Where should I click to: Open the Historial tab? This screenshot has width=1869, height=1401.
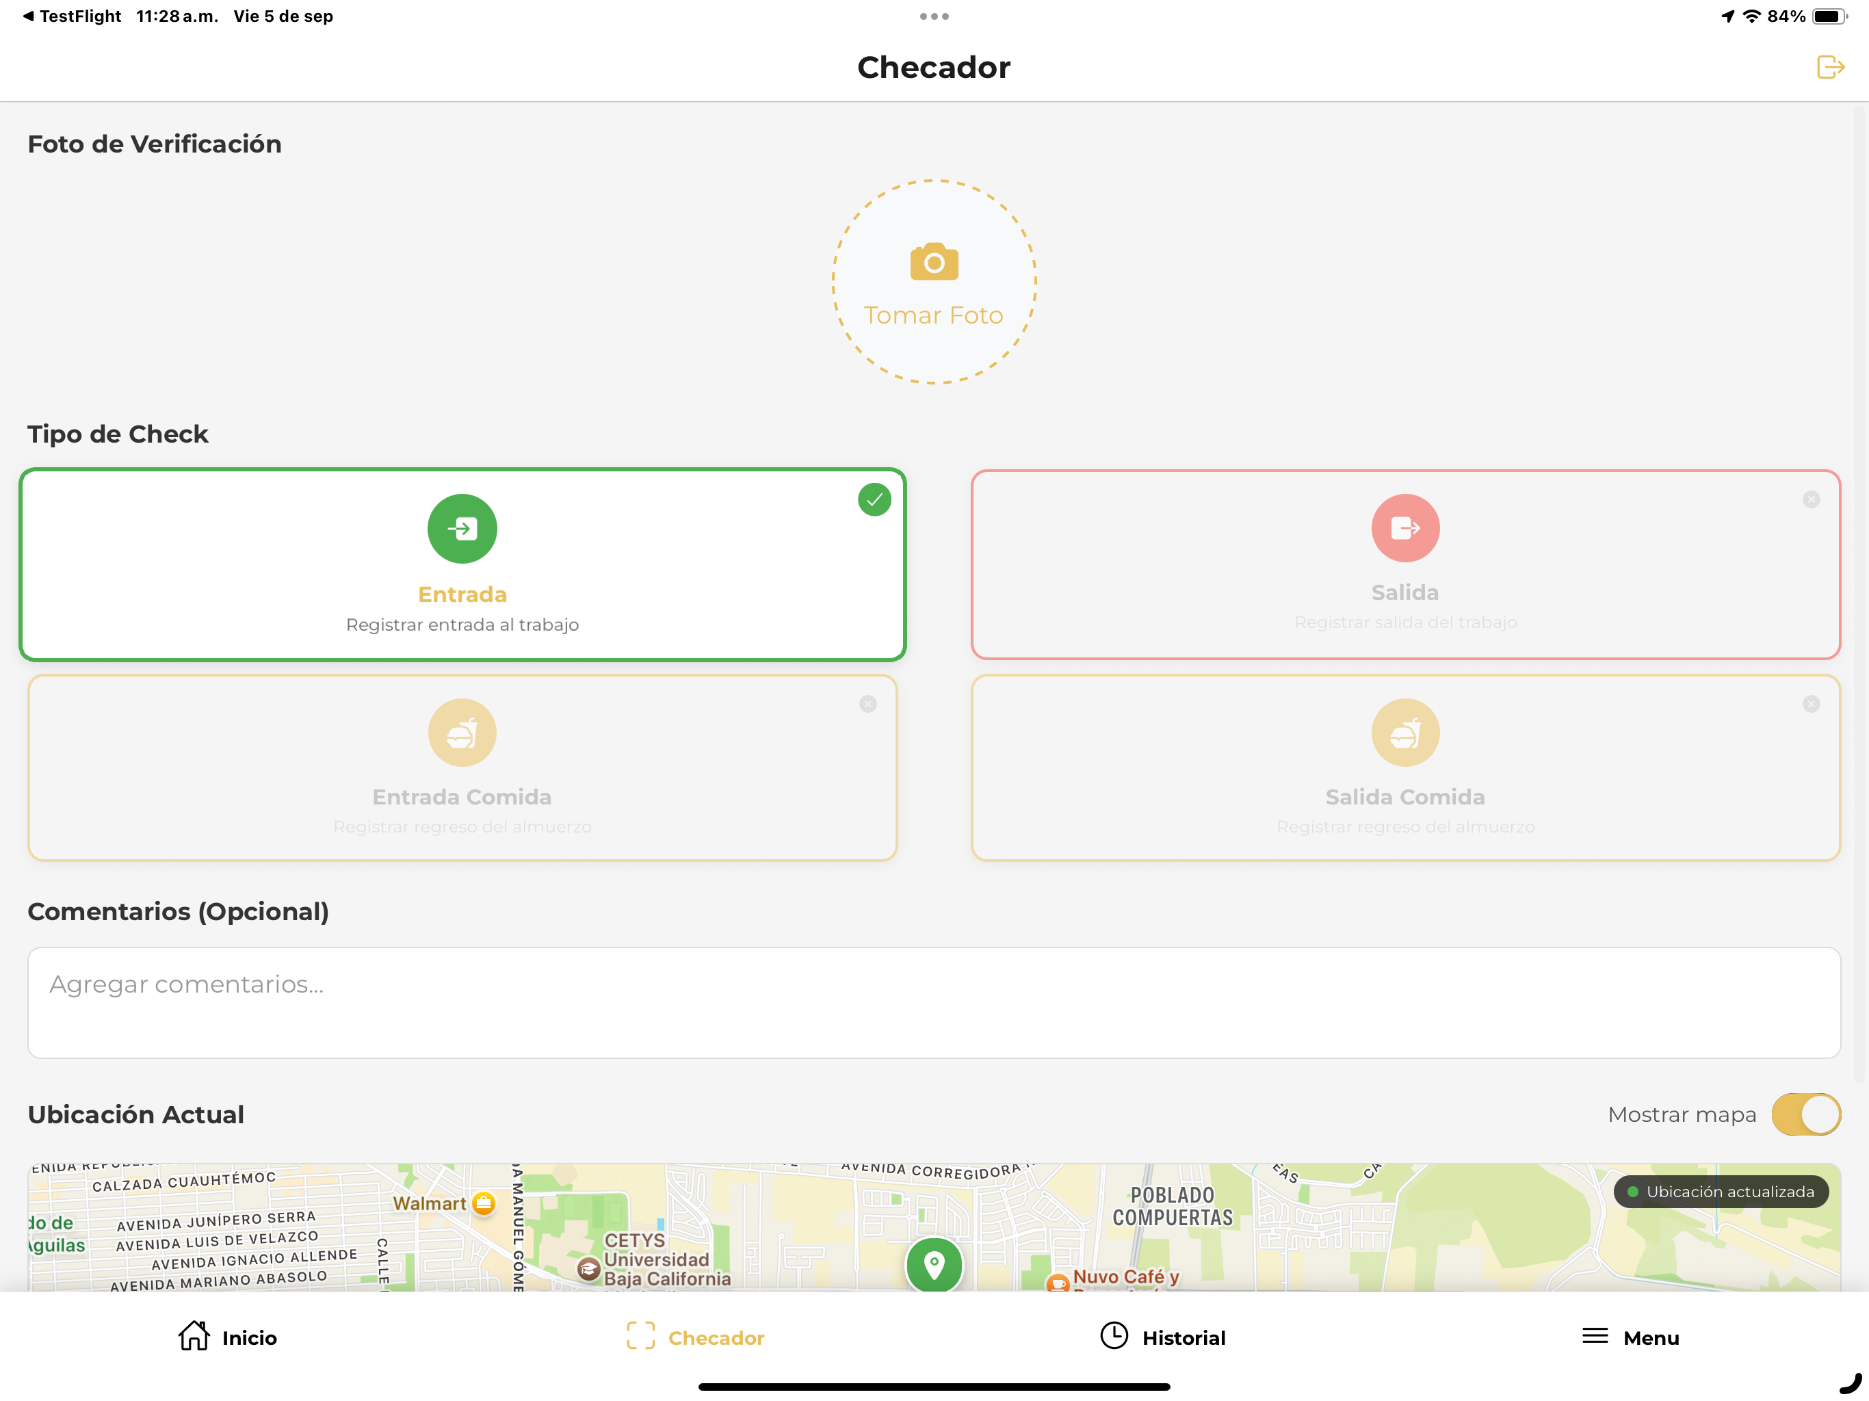(1162, 1337)
